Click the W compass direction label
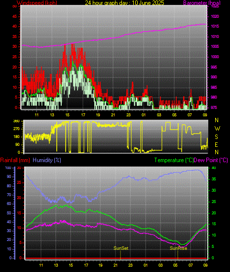Viewport: 230px width, 272px height. 217,129
